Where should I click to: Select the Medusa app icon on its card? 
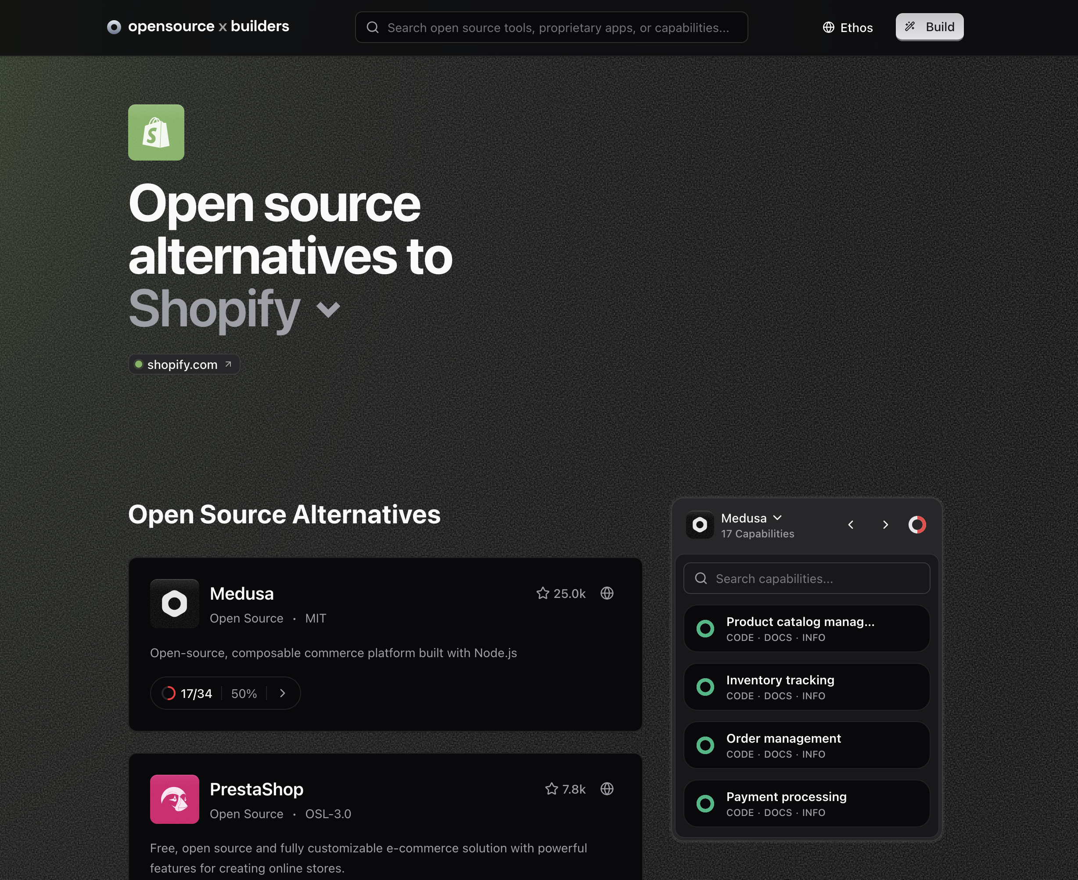174,604
